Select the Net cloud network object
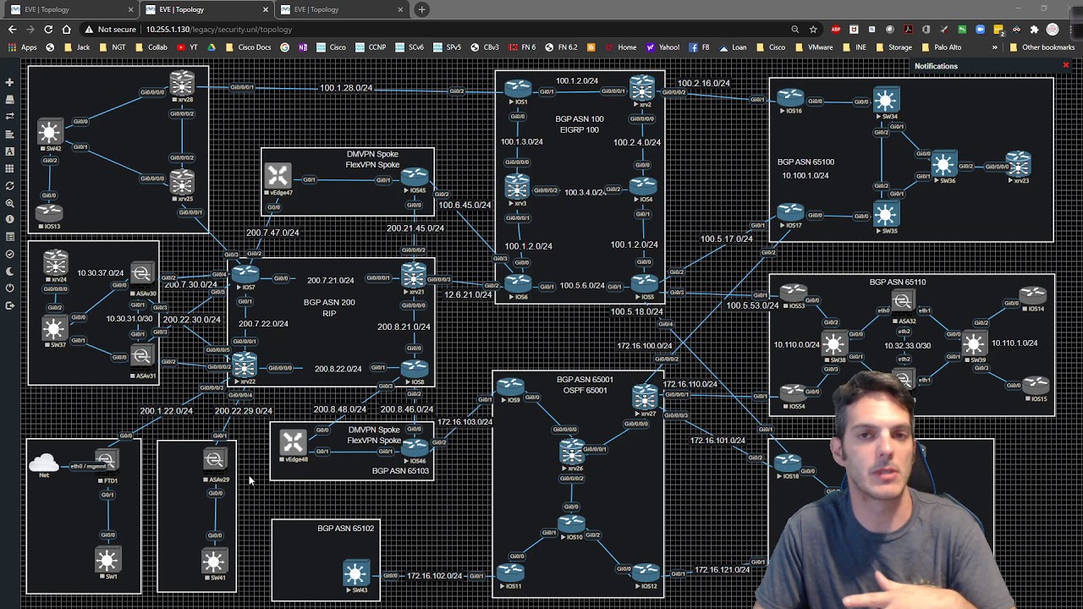1083x609 pixels. [44, 463]
